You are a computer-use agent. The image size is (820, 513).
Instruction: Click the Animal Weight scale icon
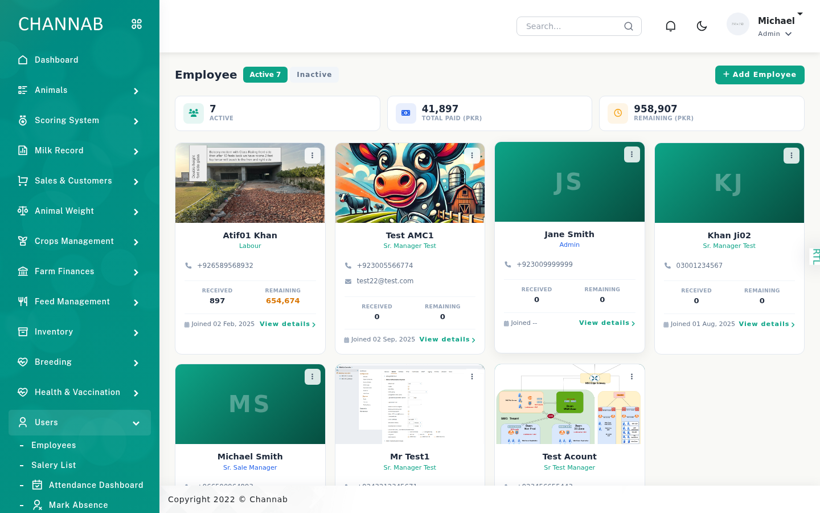pyautogui.click(x=23, y=211)
